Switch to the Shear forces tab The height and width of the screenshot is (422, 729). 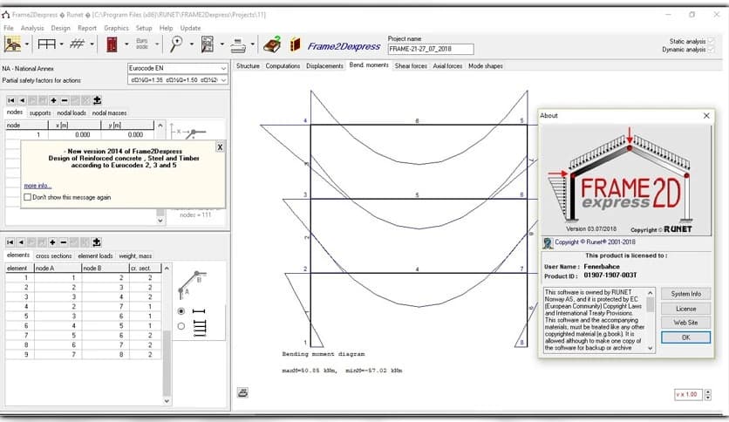click(411, 66)
